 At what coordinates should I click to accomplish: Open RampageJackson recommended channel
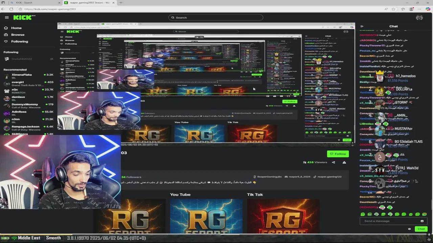coord(28,128)
